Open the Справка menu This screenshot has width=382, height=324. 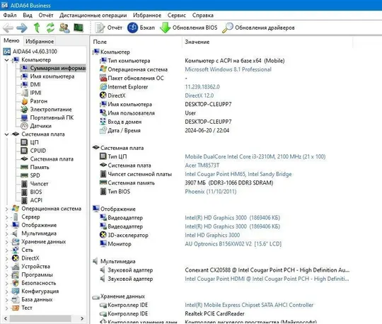point(203,16)
